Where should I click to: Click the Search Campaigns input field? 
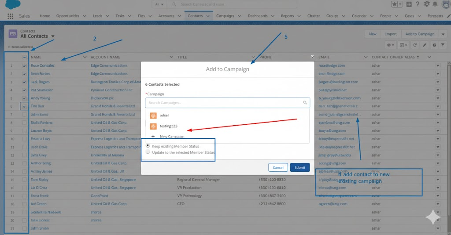[x=225, y=103]
